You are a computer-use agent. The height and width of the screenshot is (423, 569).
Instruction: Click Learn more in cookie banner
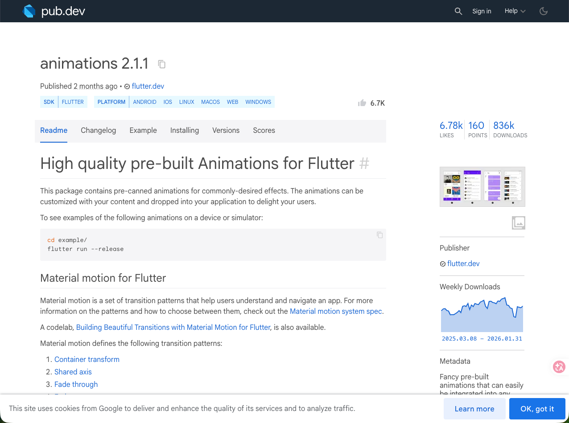(x=474, y=409)
